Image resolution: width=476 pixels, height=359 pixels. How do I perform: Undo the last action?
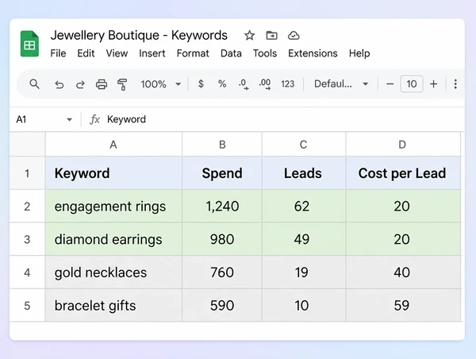click(59, 84)
